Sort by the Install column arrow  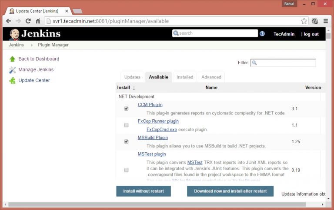(134, 88)
